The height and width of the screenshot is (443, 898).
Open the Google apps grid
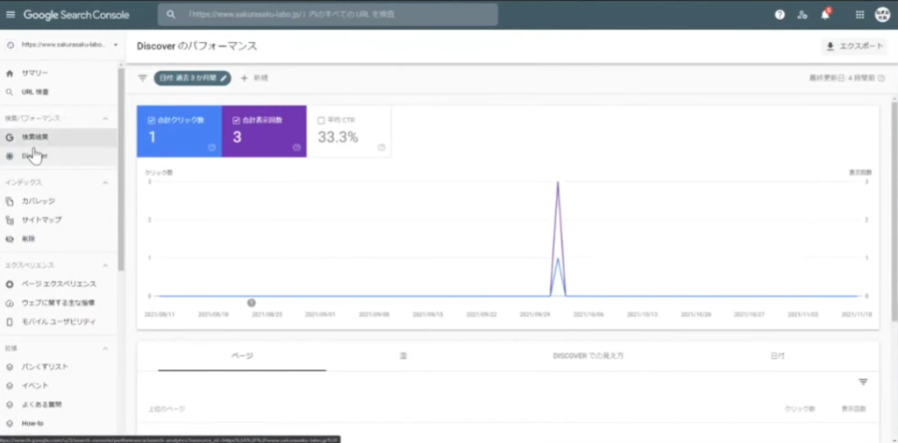859,15
